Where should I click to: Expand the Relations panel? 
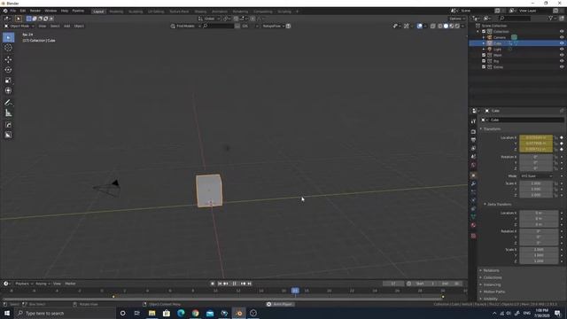point(491,270)
